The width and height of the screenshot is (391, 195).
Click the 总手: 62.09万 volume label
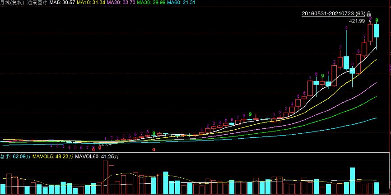click(15, 157)
